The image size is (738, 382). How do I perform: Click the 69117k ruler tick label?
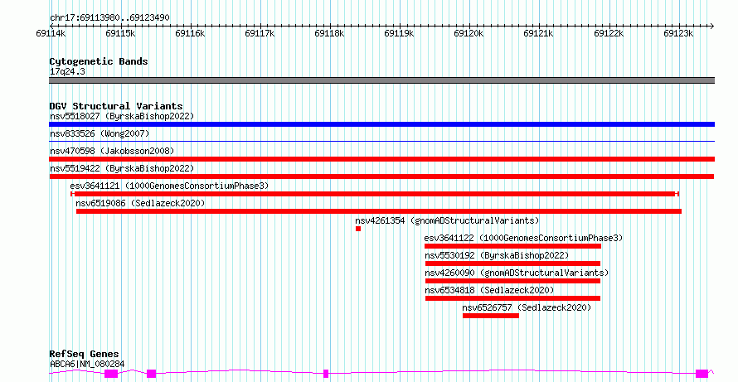(260, 34)
